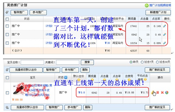Click the 新建推广计划 button
The width and height of the screenshot is (175, 112).
[x=158, y=12]
